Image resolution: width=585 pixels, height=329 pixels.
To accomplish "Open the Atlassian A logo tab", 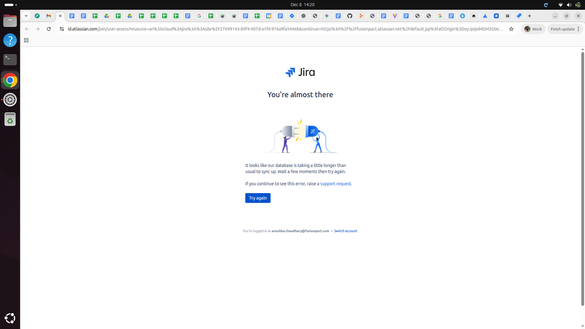I will [485, 16].
